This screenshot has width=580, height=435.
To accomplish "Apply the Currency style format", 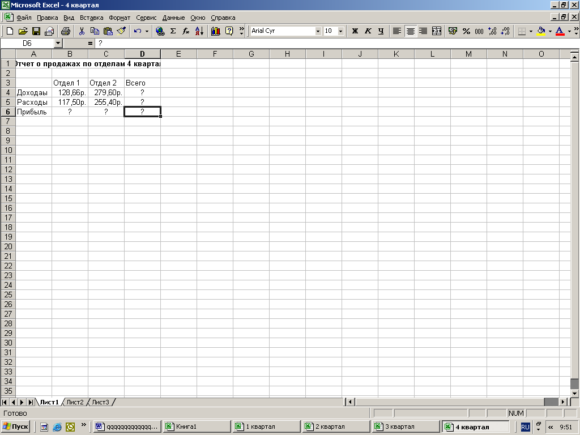I will [x=453, y=31].
